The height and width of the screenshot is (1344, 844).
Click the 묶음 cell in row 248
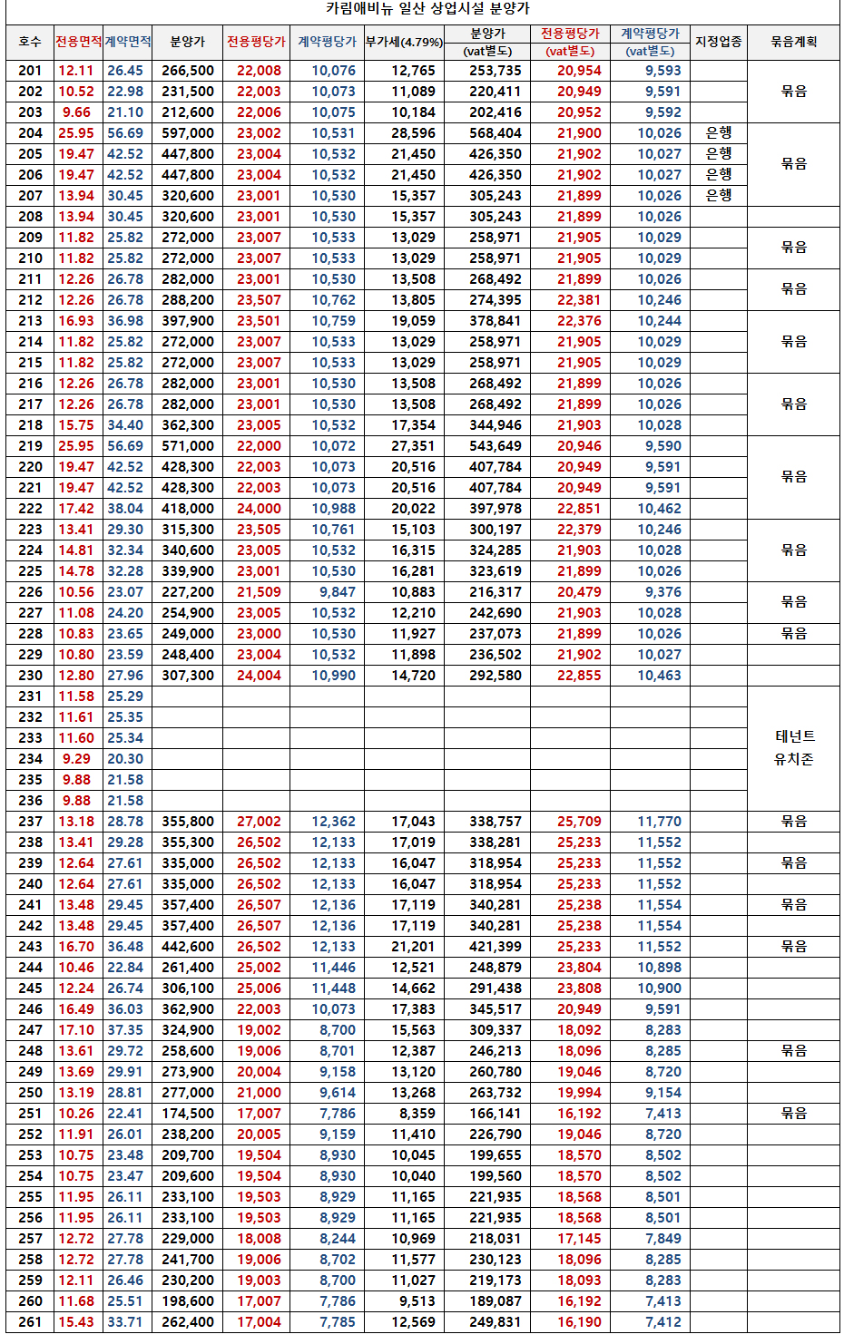(794, 1051)
